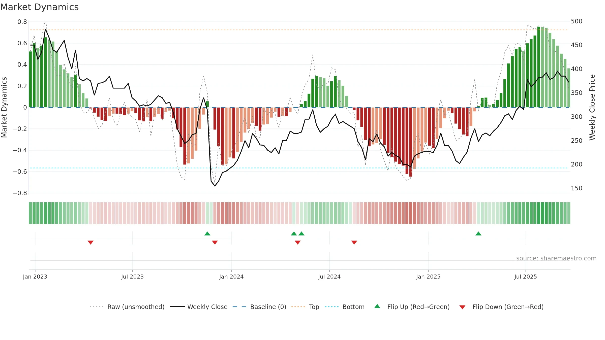Click the source: sharemaestro.com text

pos(556,258)
